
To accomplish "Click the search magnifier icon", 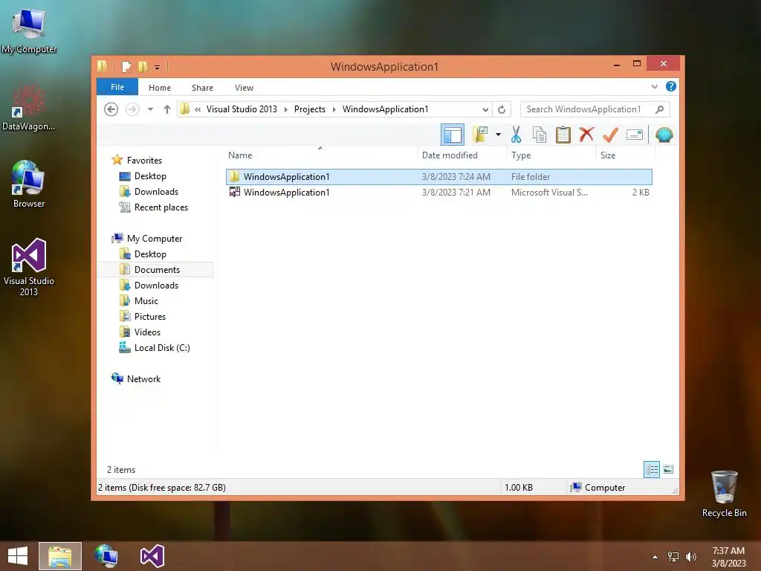I will [660, 109].
